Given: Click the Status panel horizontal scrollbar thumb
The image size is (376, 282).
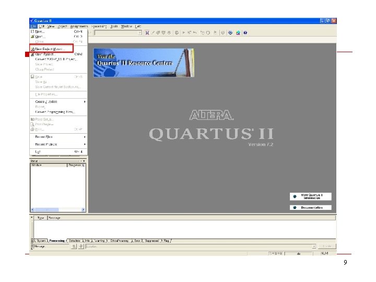Looking at the screenshot, I should click(46, 209).
